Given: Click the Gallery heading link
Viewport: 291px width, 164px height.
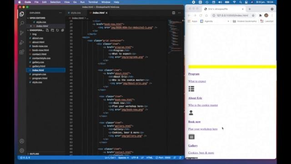Looking at the screenshot, I should tap(193, 146).
